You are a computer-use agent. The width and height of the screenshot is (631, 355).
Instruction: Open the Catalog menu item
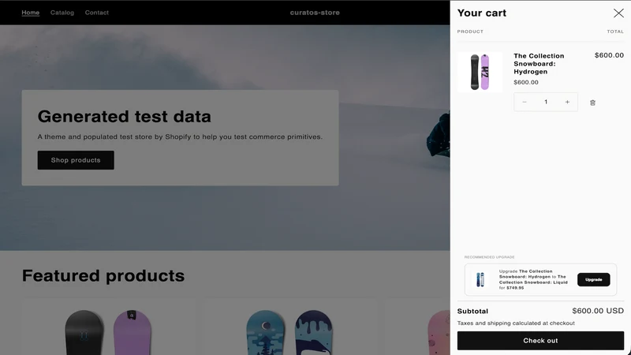point(62,13)
